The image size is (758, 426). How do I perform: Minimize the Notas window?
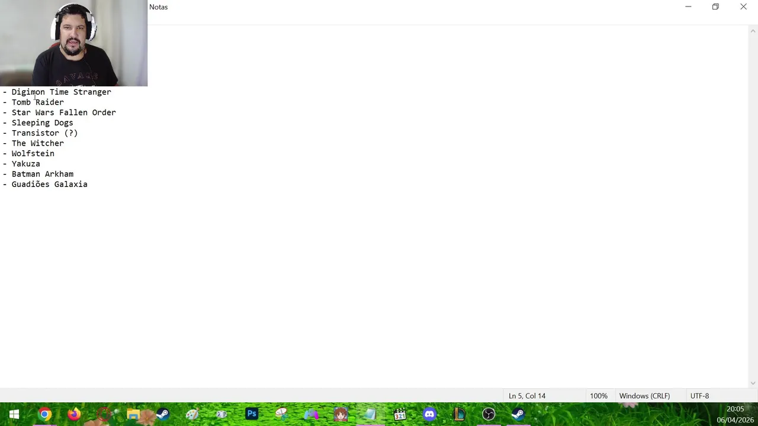(688, 7)
